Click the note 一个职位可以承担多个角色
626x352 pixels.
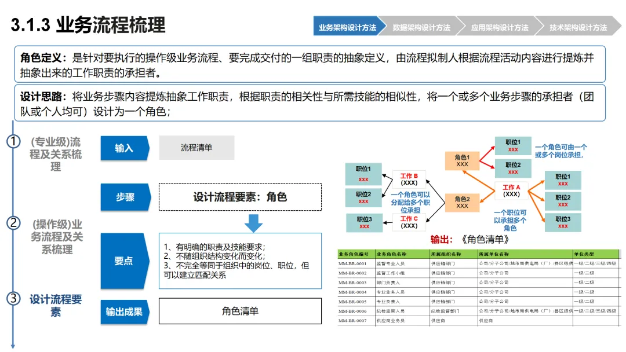(x=510, y=221)
